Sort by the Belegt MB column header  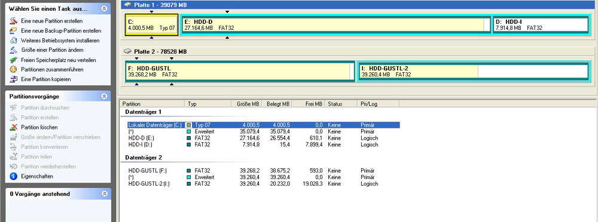click(277, 104)
